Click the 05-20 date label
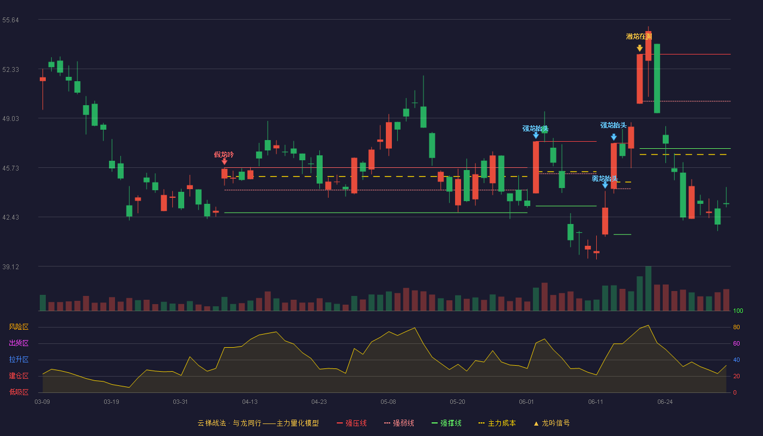 coord(457,402)
